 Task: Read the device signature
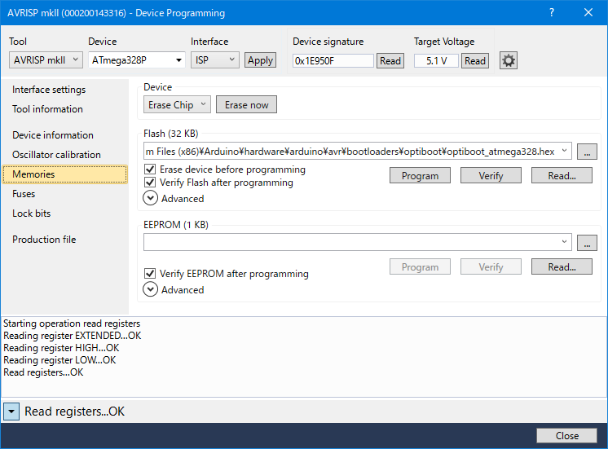pyautogui.click(x=390, y=61)
